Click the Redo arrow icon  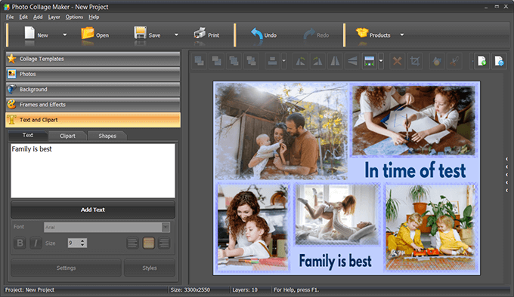pos(309,34)
